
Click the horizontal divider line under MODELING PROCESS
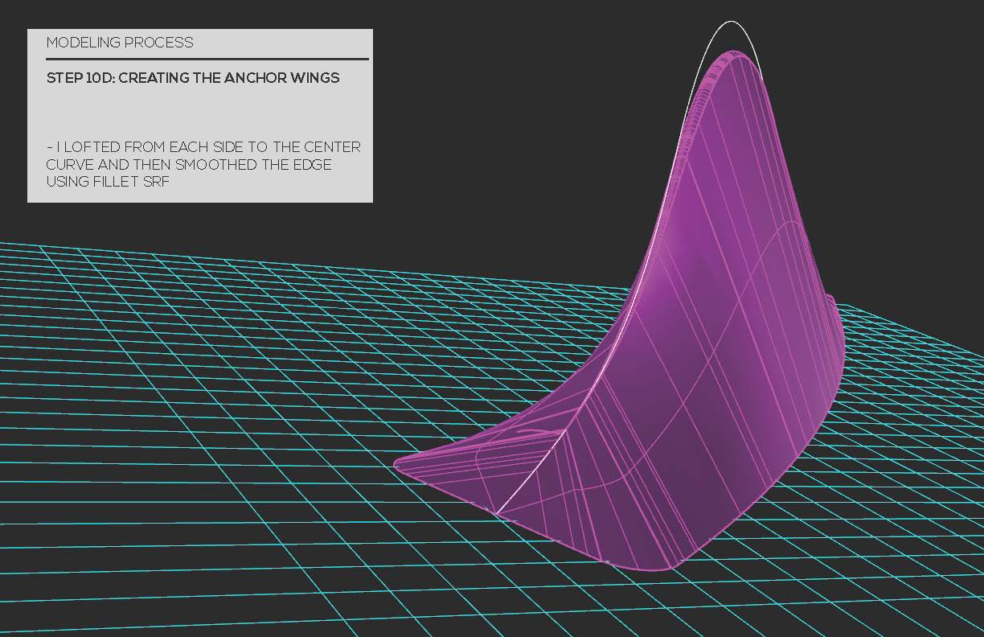[x=207, y=59]
